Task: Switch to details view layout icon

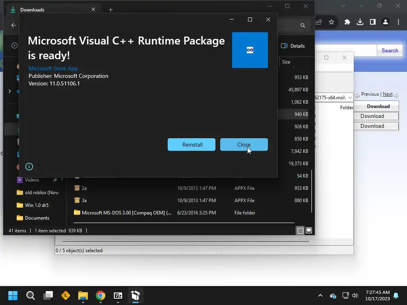Action: coord(300,230)
